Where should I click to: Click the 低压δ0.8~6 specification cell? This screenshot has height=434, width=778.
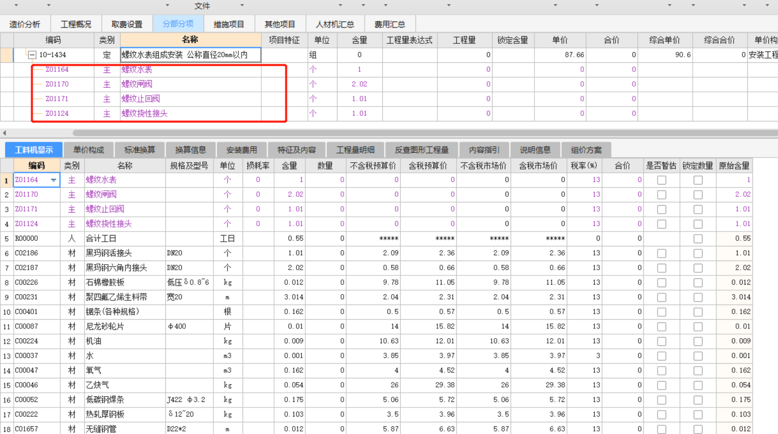pyautogui.click(x=189, y=283)
